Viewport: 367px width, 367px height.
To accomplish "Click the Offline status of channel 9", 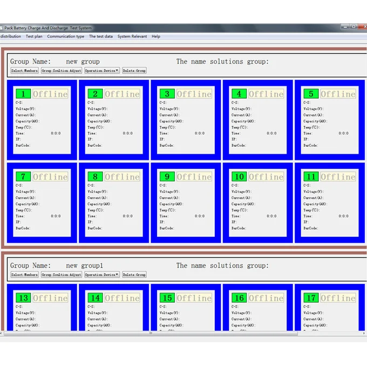I will 194,176.
